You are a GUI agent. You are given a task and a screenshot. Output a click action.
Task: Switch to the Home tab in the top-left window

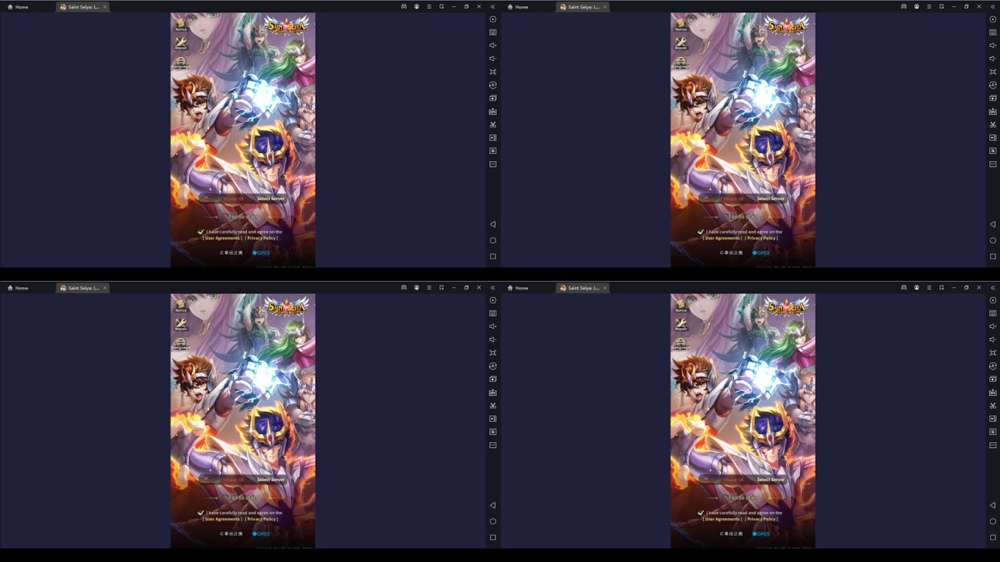[x=18, y=7]
